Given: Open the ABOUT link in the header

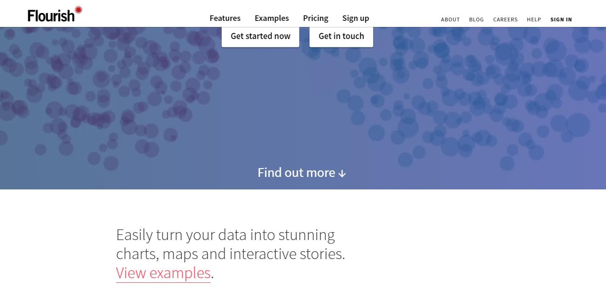Looking at the screenshot, I should click(x=450, y=19).
